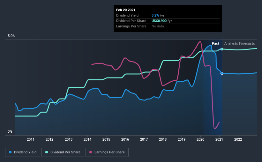Select the 2021 x-axis label
The height and width of the screenshot is (162, 262).
[x=219, y=139]
